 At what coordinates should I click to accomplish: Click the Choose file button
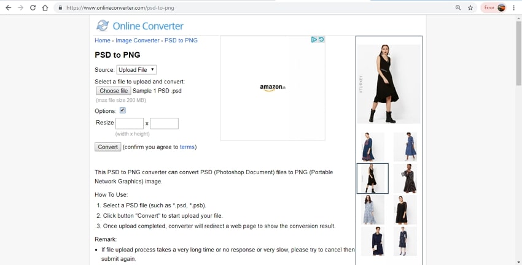(114, 91)
